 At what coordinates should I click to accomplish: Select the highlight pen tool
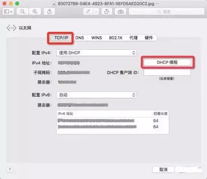88,12
